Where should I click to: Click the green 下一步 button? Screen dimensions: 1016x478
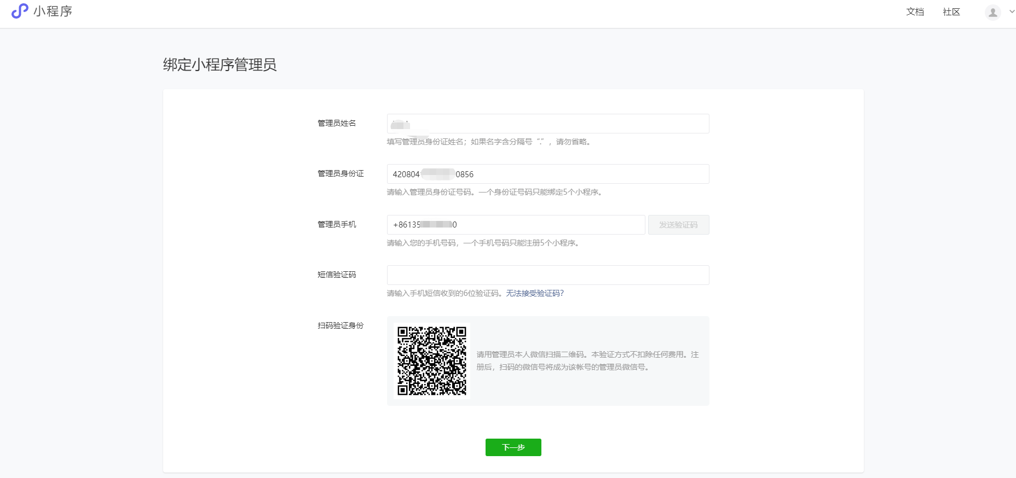point(513,447)
